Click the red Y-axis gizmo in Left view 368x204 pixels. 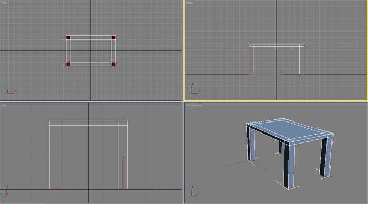point(123,172)
